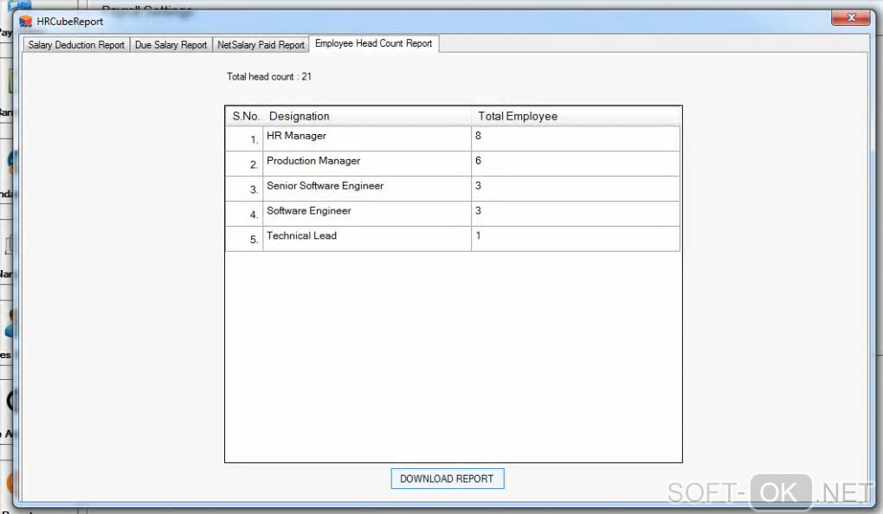Click serial number 5. in the table
The height and width of the screenshot is (514, 883).
244,239
